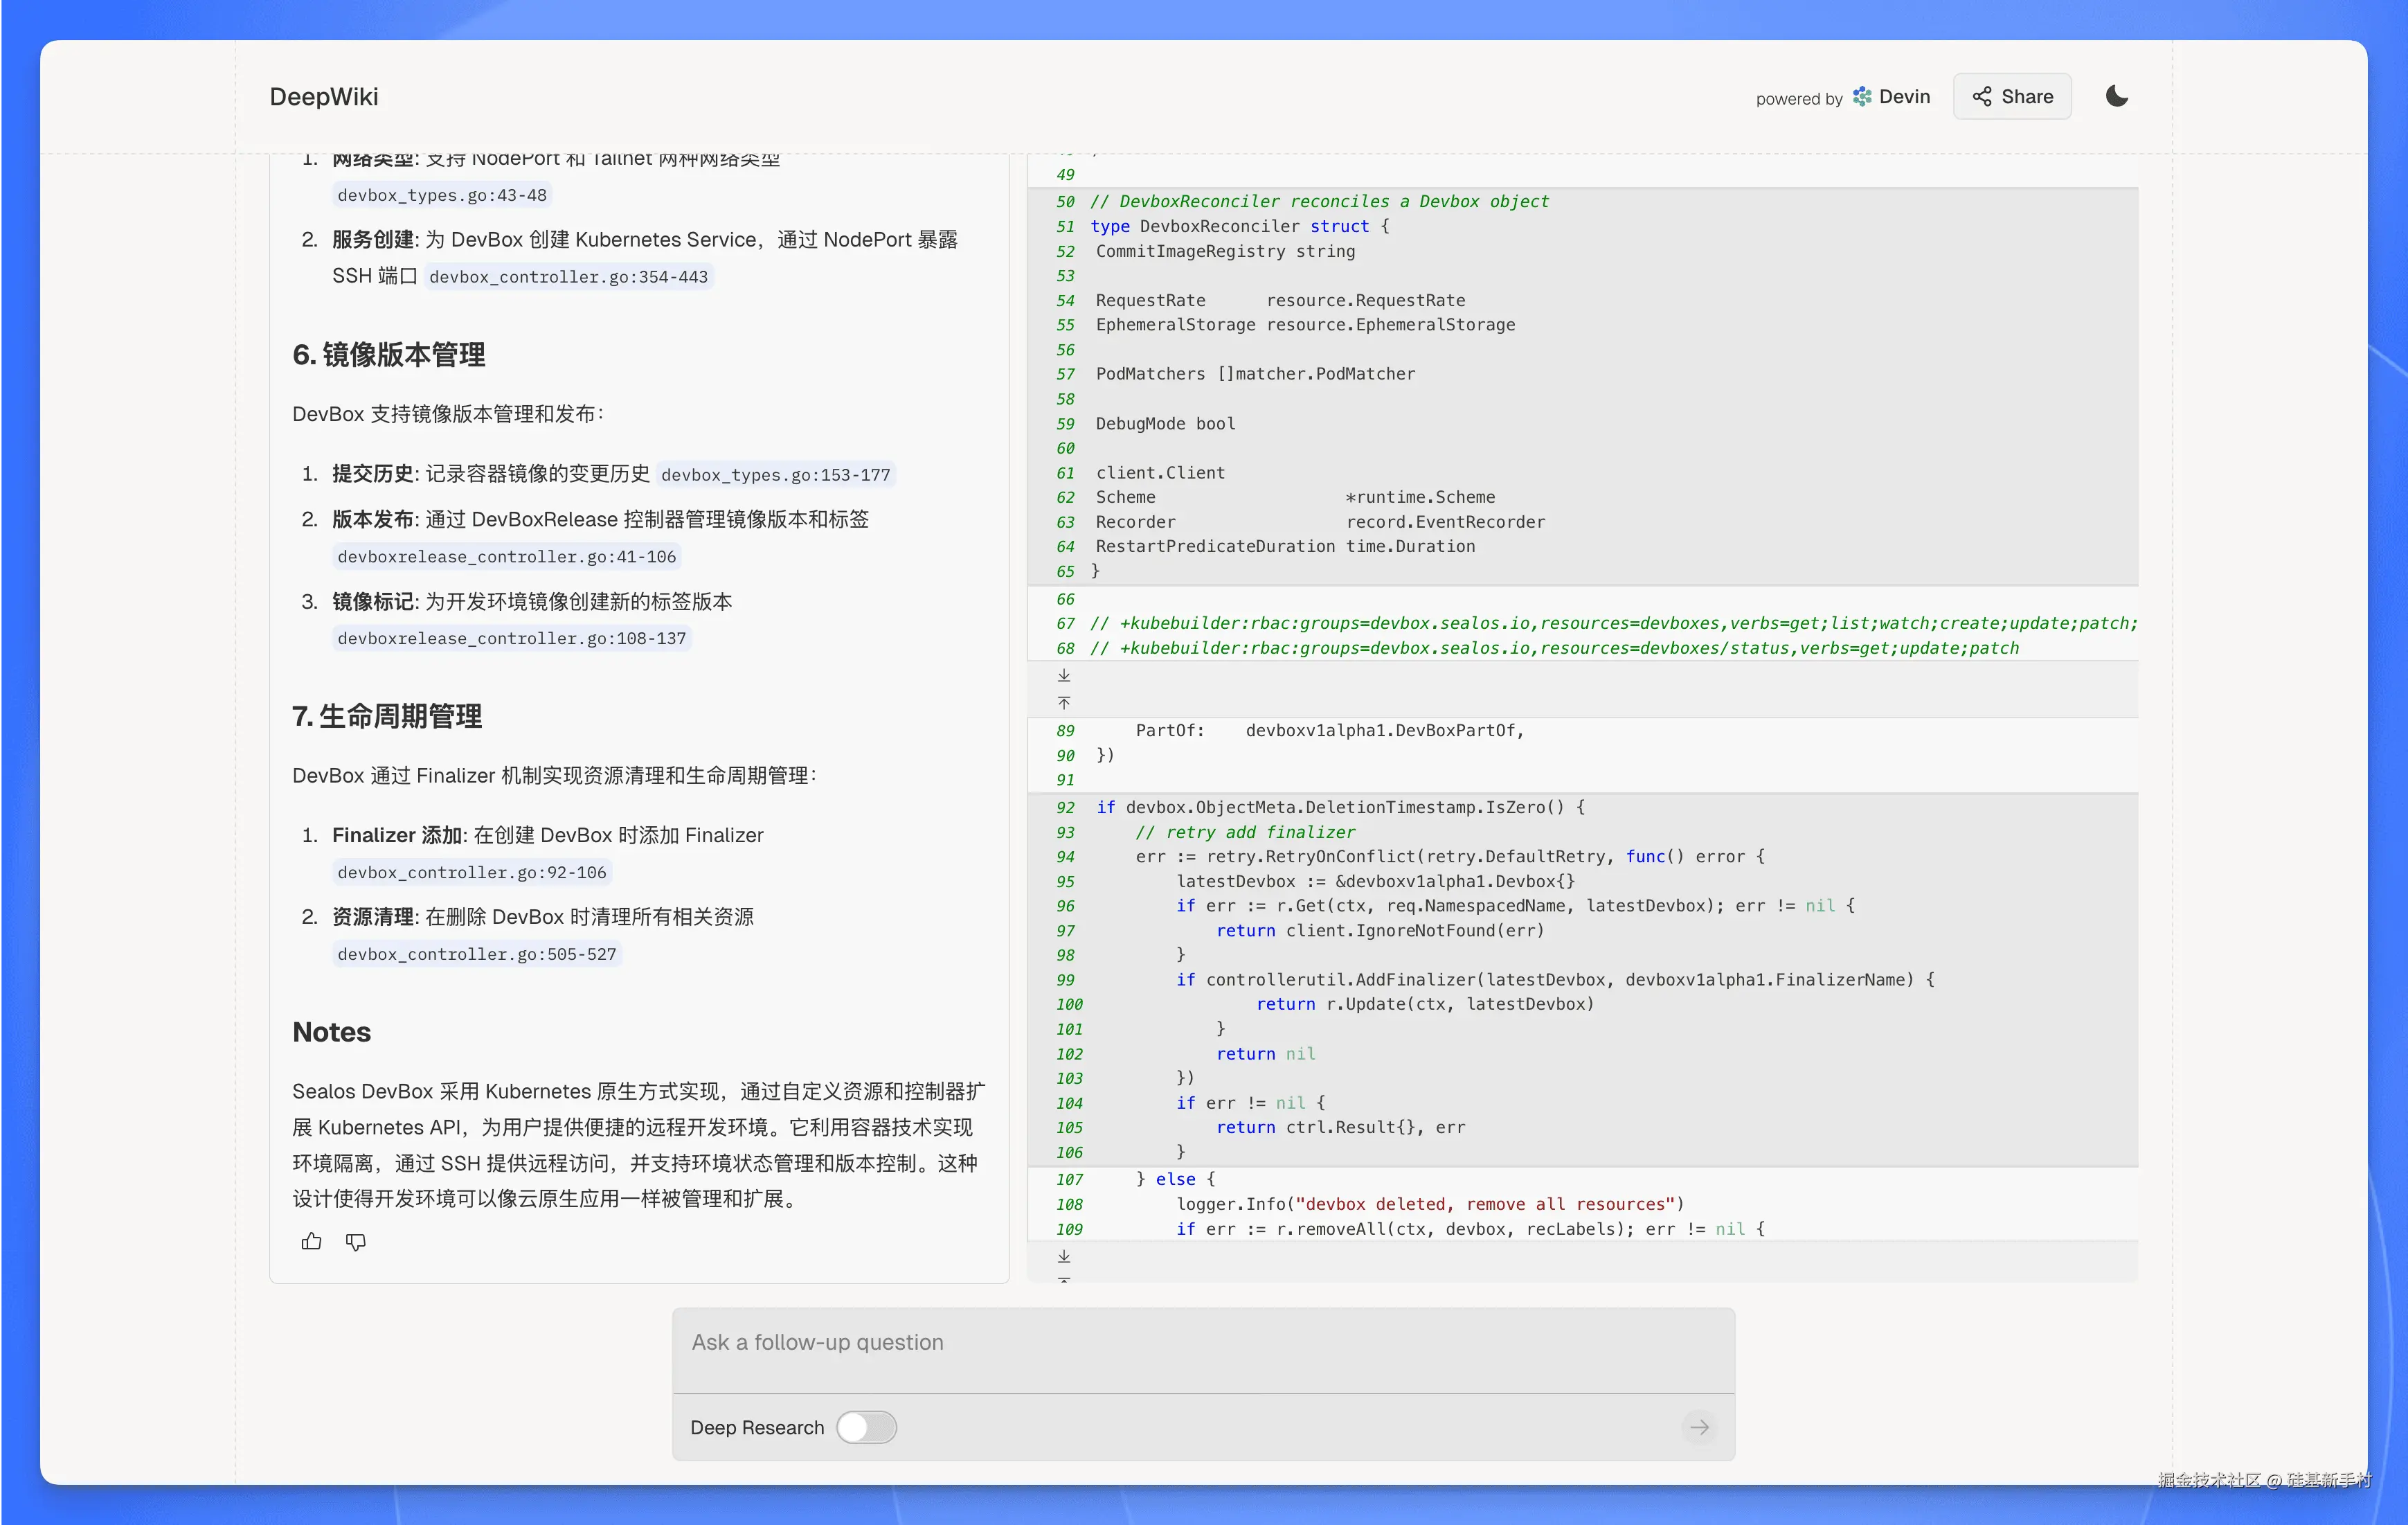Screen dimensions: 2408x1525
Task: Click the Devin logo icon
Action: 1861,96
